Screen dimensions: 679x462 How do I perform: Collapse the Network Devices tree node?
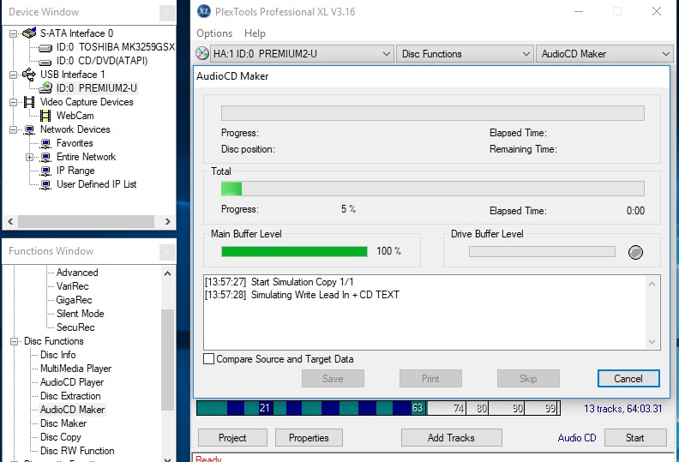(x=14, y=129)
